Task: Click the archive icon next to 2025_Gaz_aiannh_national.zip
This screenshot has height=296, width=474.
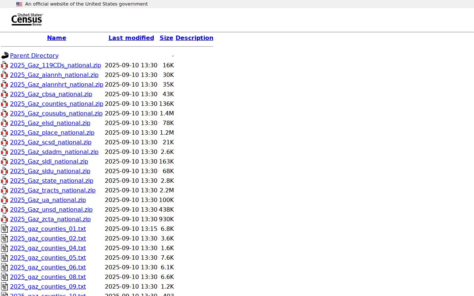Action: click(x=5, y=75)
